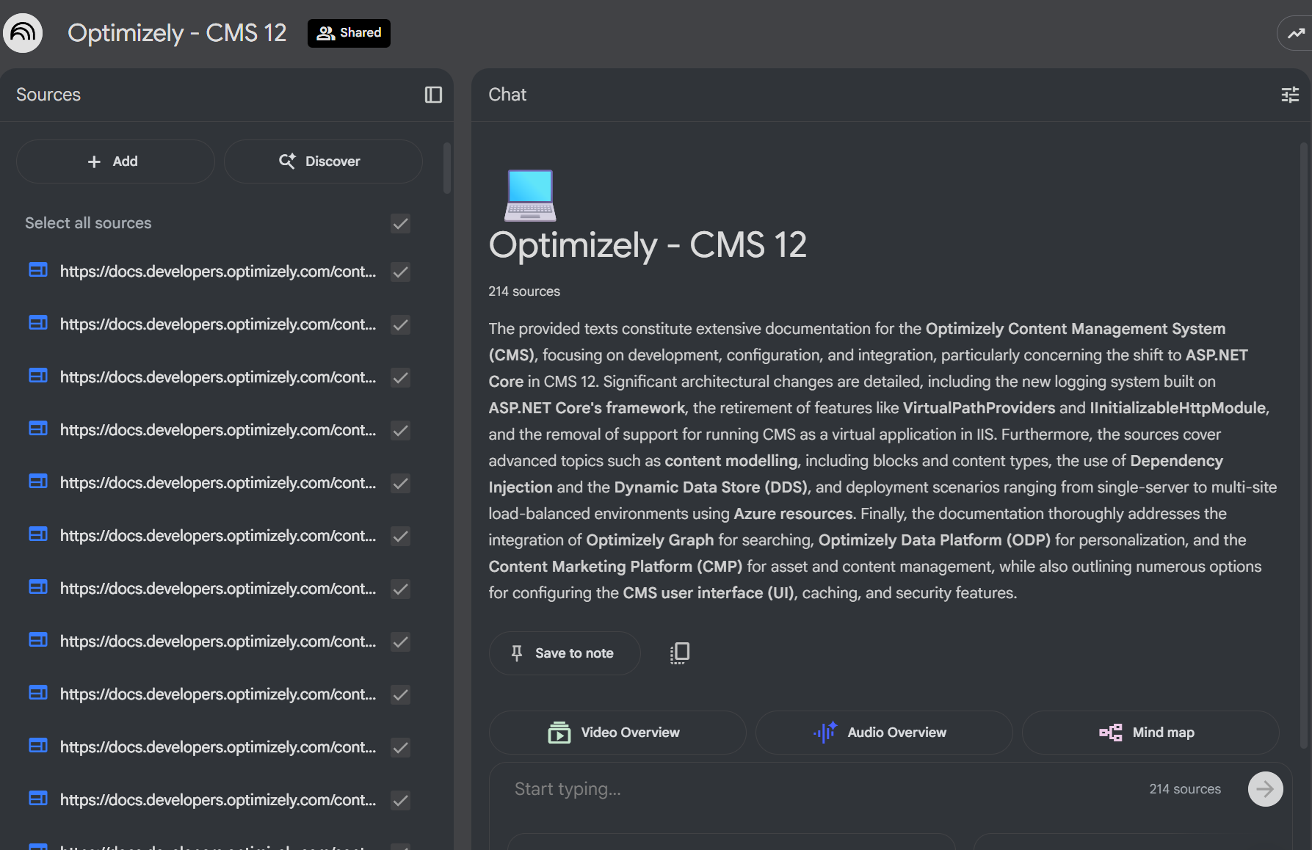The height and width of the screenshot is (850, 1312).
Task: Click the Sources panel scrollbar
Action: pyautogui.click(x=447, y=169)
